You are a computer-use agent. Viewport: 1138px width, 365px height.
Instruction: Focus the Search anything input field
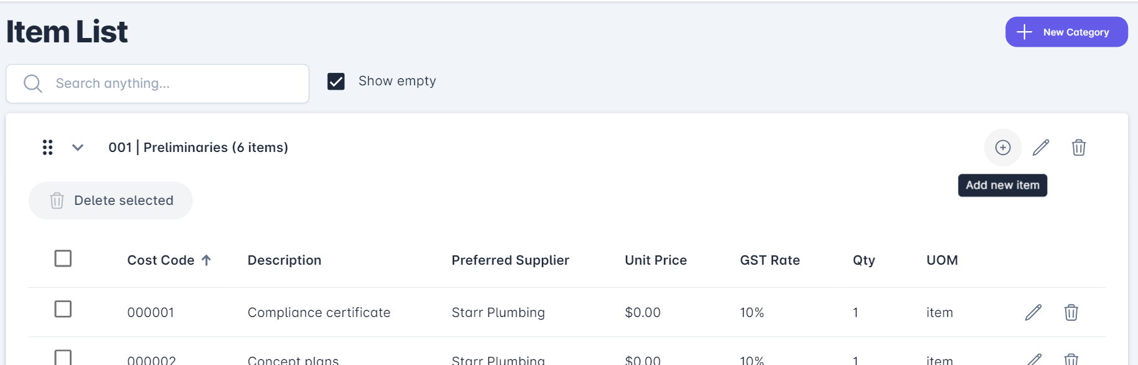pos(174,83)
